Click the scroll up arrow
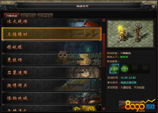 [104, 21]
